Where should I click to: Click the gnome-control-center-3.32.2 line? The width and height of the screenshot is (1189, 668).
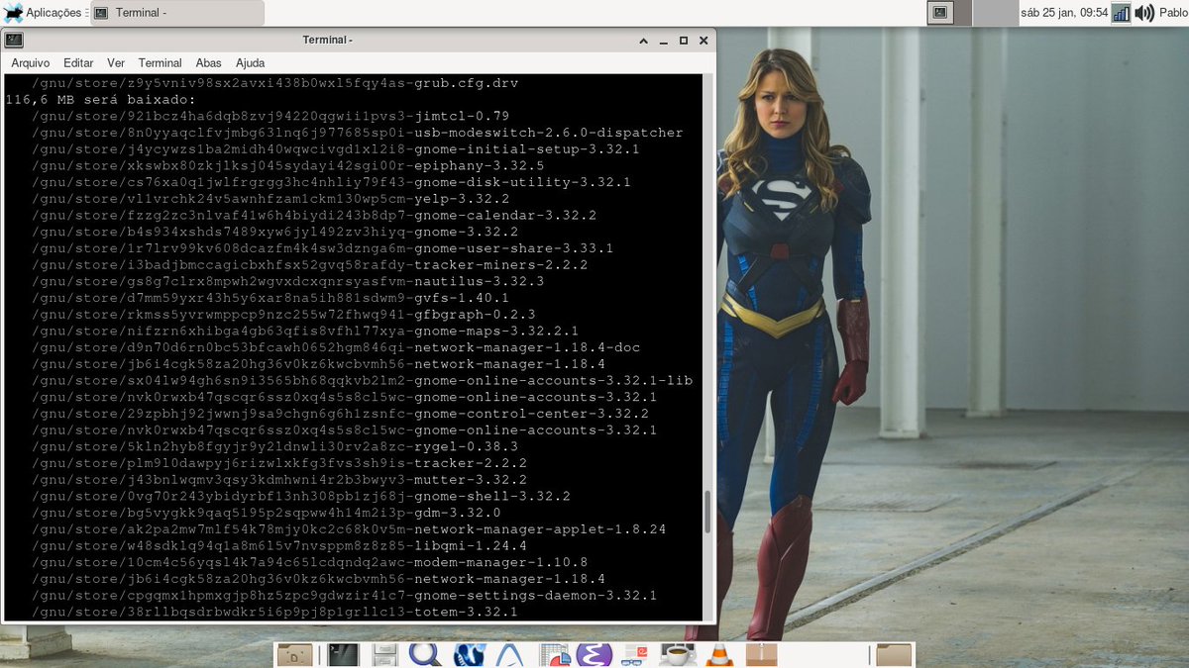tap(340, 414)
